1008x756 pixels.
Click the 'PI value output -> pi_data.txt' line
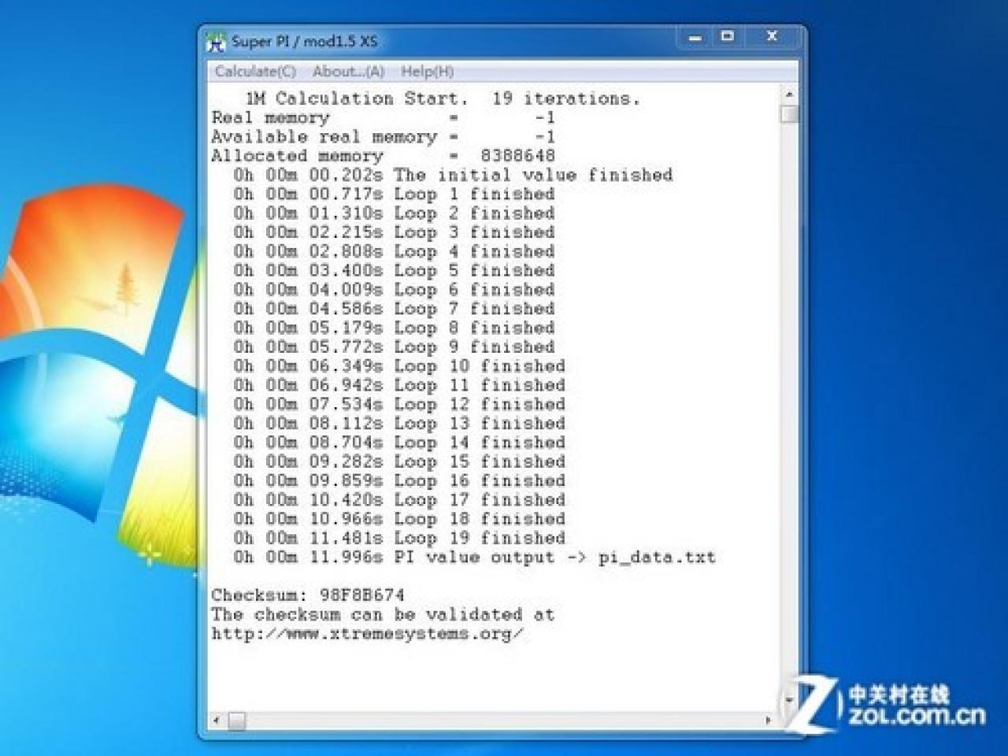[475, 558]
